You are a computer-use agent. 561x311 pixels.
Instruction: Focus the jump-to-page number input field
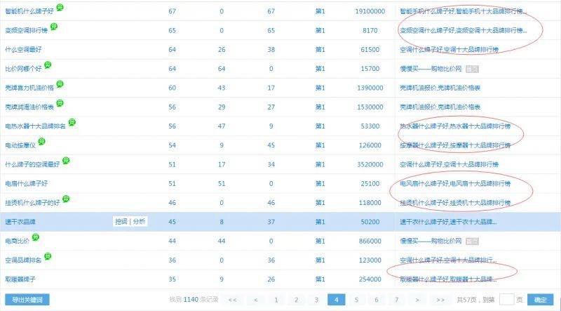click(506, 299)
